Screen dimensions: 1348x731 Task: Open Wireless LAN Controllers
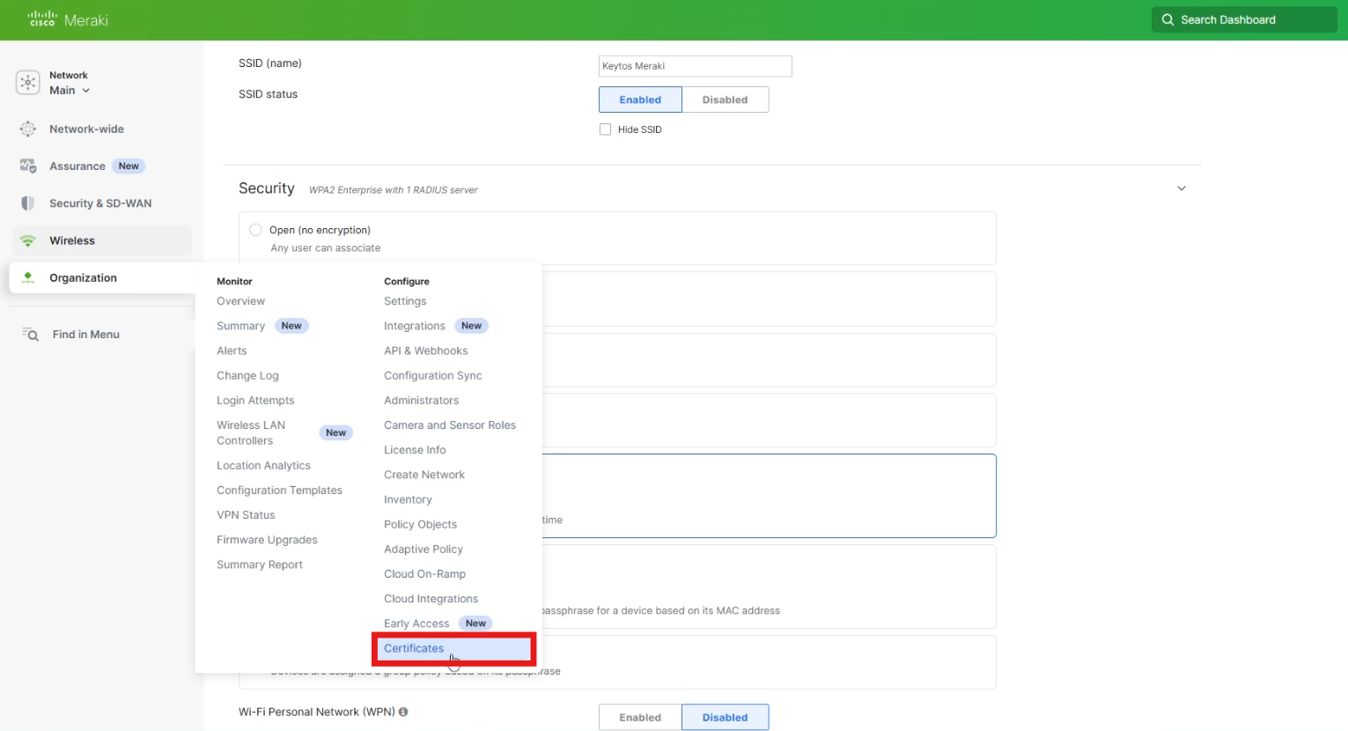point(251,433)
